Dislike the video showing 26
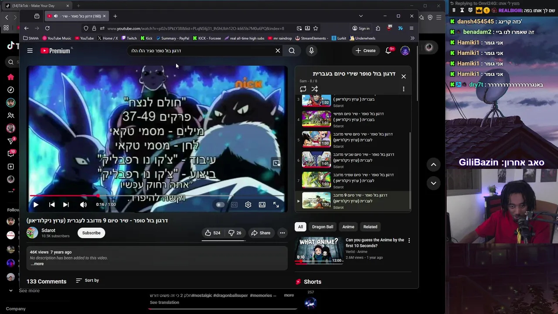Image resolution: width=558 pixels, height=314 pixels. click(235, 233)
